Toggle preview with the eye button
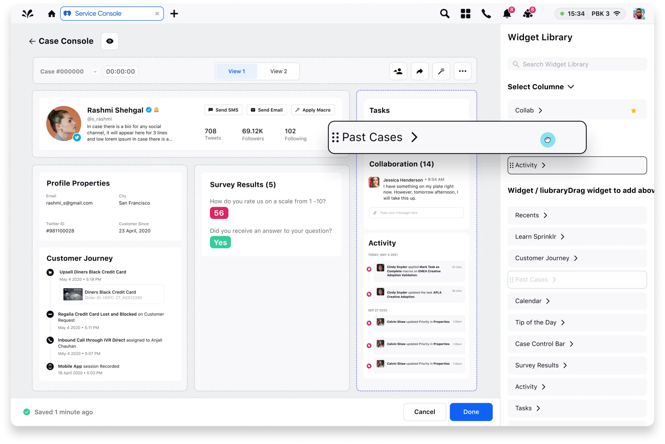This screenshot has width=665, height=444. click(110, 41)
